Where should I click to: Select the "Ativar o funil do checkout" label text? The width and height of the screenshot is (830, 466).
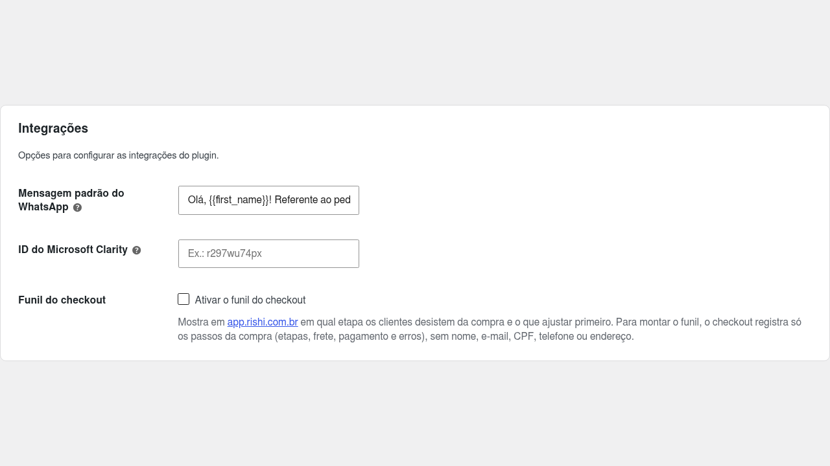tap(250, 300)
